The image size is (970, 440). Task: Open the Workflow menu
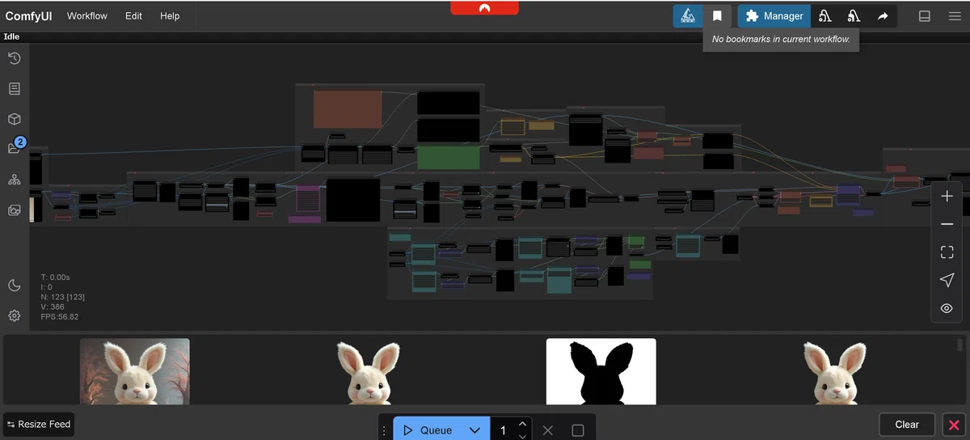[87, 16]
